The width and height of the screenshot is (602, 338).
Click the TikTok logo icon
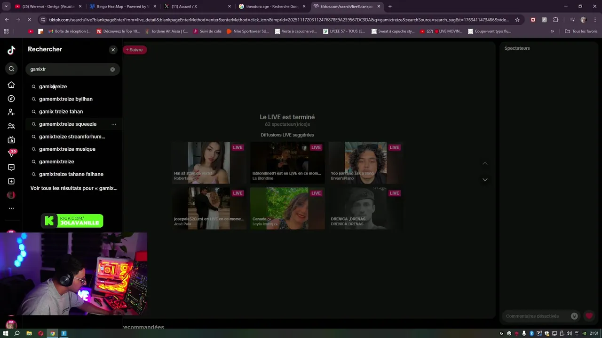[x=11, y=51]
